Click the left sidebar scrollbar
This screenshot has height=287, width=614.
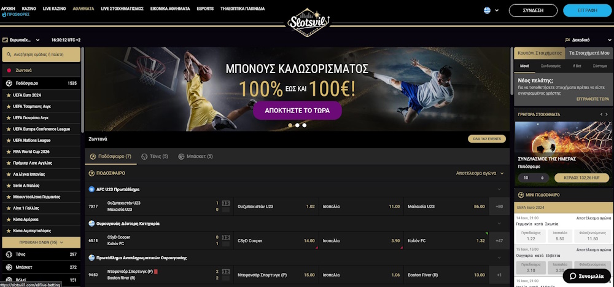click(83, 90)
